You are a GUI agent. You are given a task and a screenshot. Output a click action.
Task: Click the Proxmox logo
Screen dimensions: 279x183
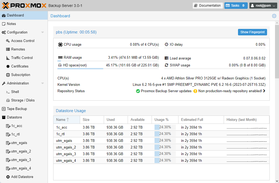pos(24,5)
